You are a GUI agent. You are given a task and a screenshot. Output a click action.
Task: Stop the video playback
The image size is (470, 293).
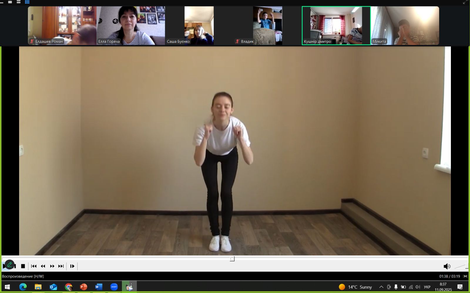click(23, 266)
